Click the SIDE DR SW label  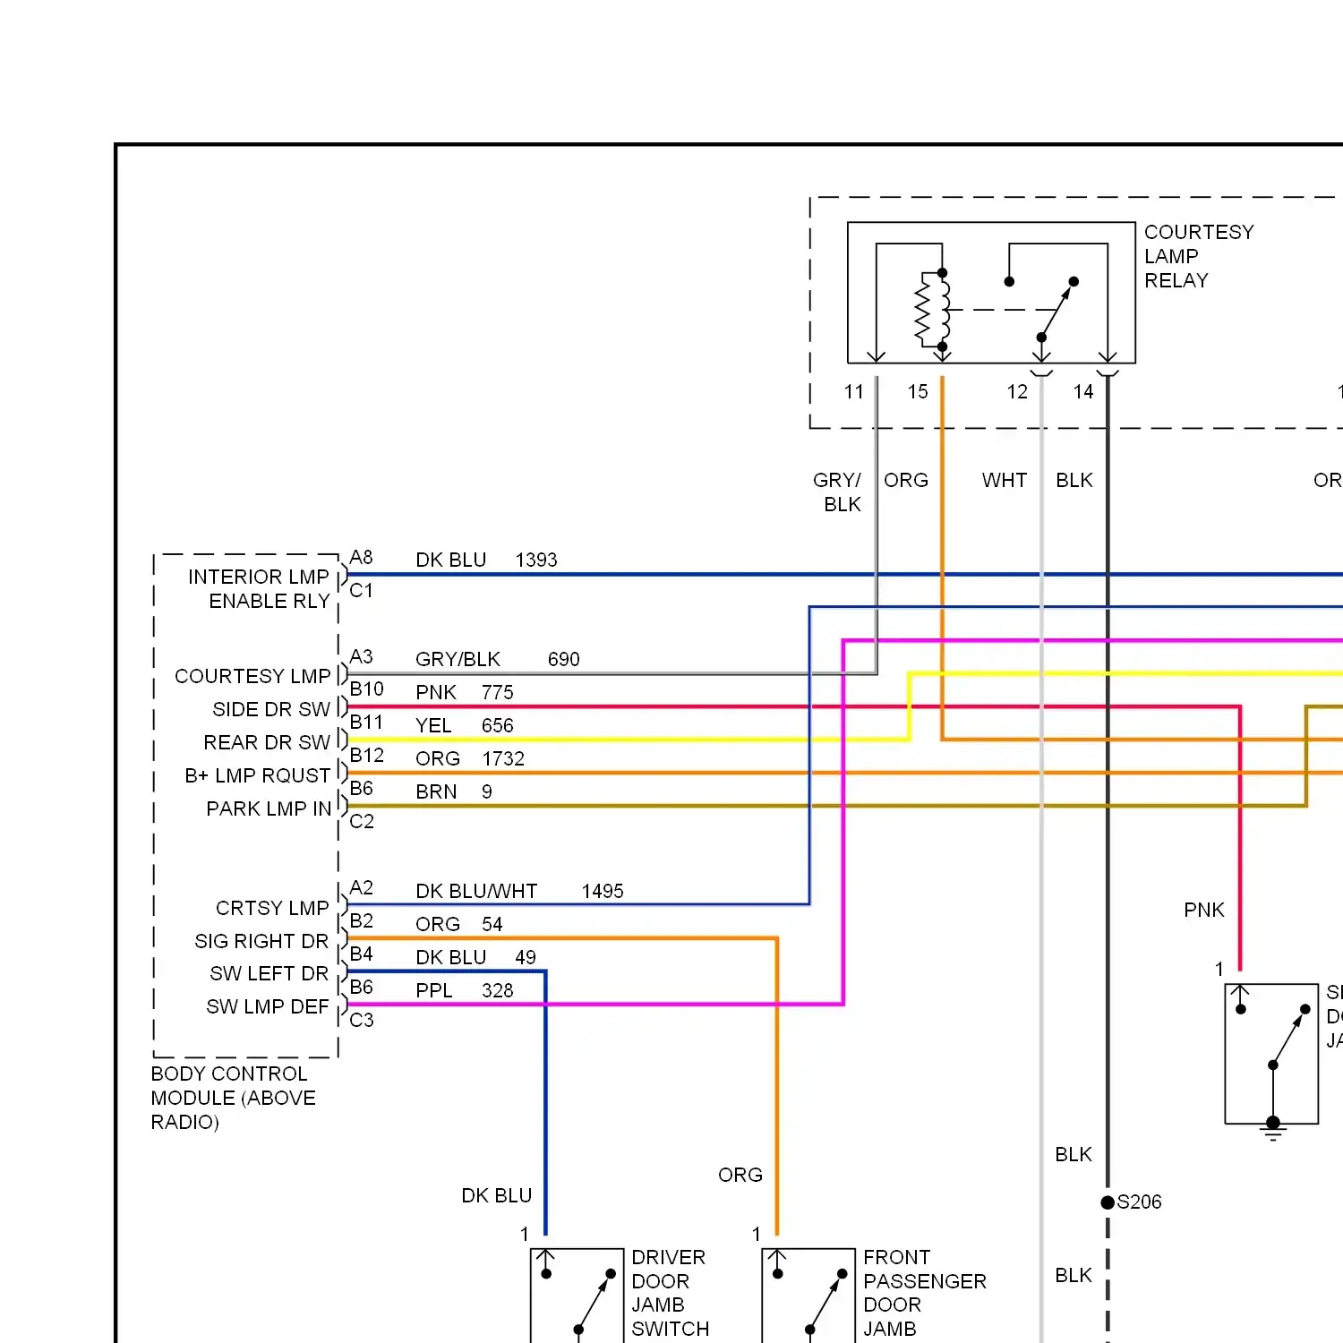(x=271, y=709)
